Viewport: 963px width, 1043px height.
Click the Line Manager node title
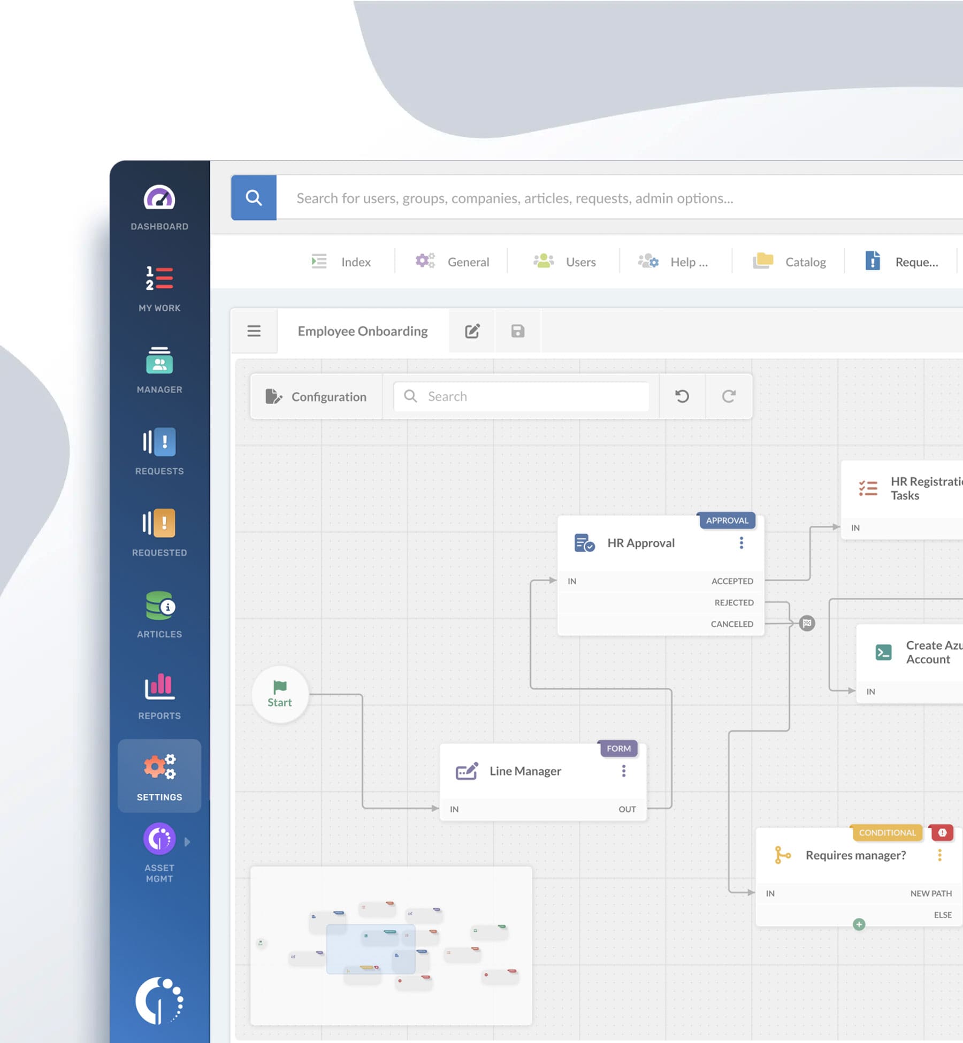(x=525, y=771)
